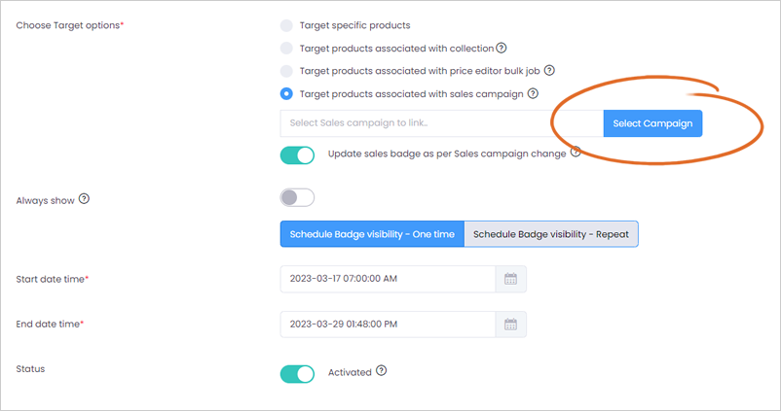Click the Select Sales campaign to link field
This screenshot has height=411, width=781.
[x=442, y=123]
